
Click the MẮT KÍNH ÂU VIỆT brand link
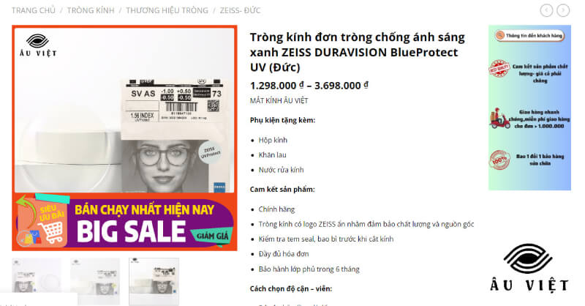point(279,100)
